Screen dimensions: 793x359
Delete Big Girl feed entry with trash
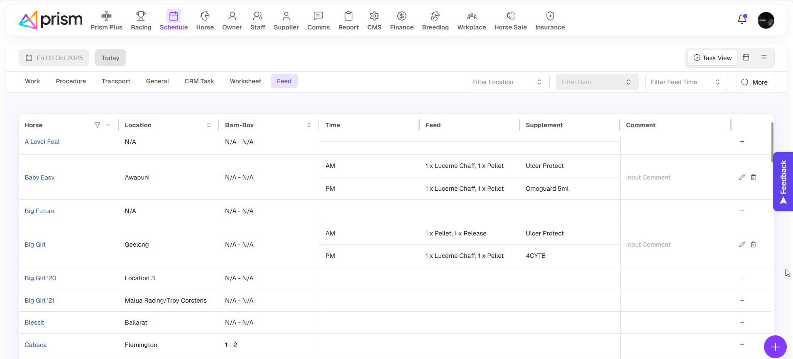coord(753,245)
